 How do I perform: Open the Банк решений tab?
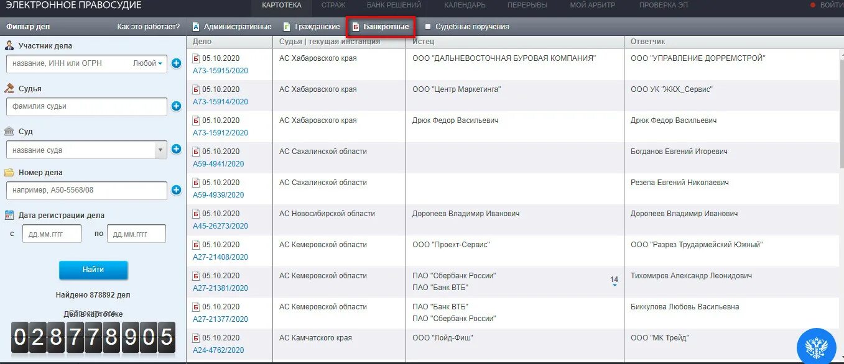pos(394,6)
